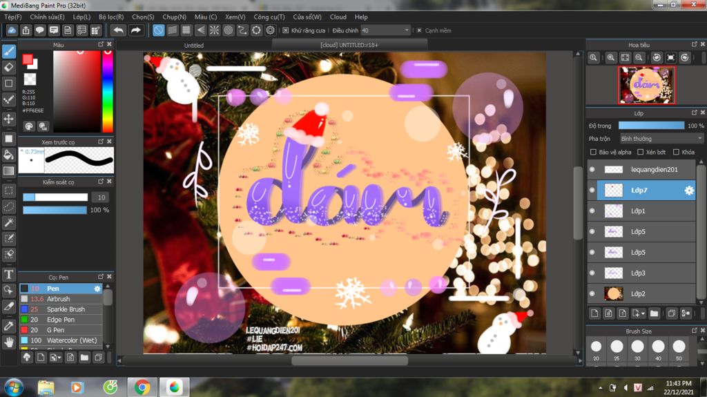Enable the circle snap guide icon
This screenshot has width=707, height=397.
(x=228, y=30)
